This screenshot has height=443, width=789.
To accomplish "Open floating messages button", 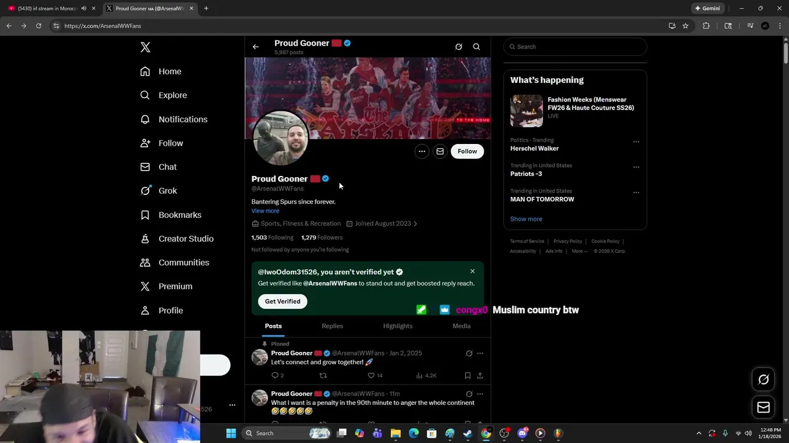I will tap(764, 407).
